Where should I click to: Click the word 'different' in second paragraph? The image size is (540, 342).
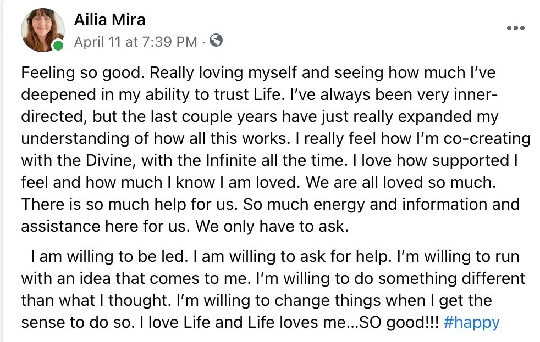click(x=493, y=278)
